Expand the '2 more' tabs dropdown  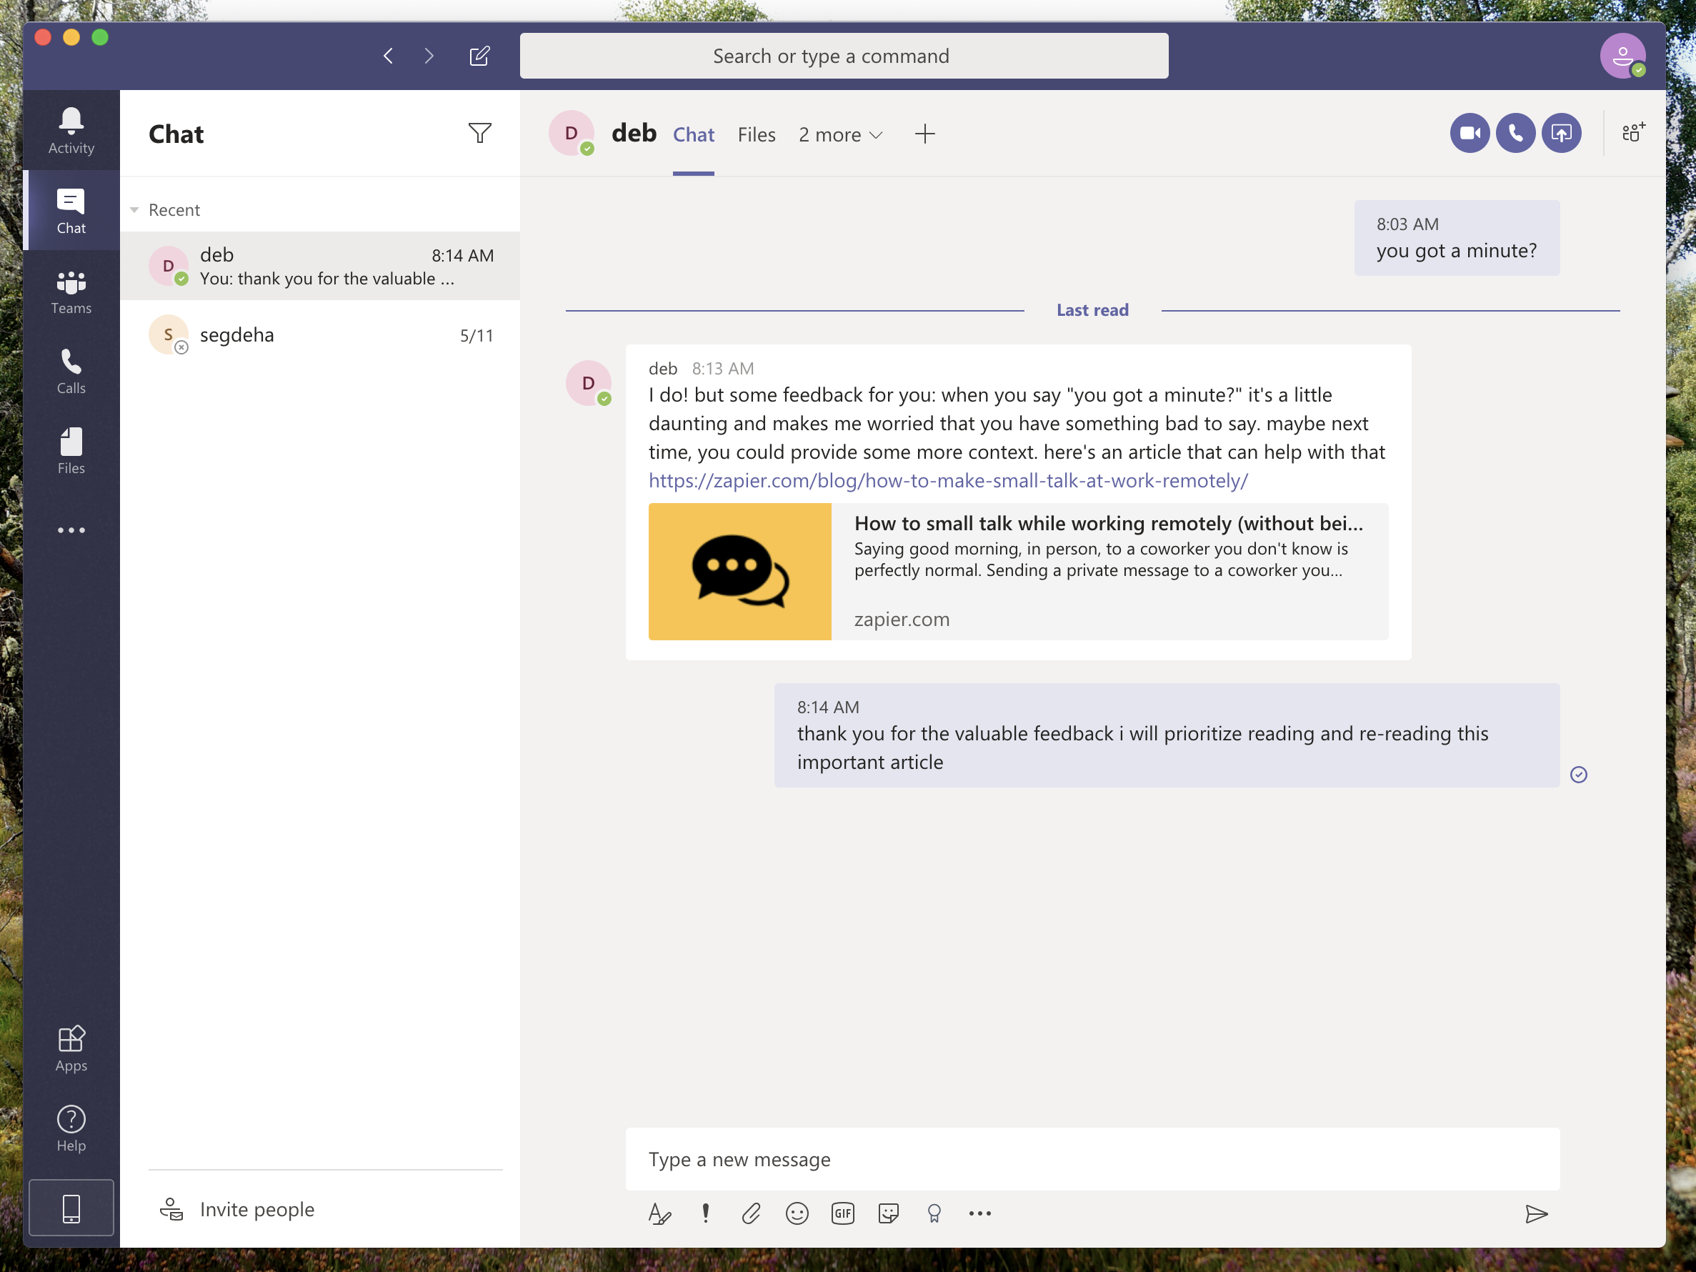pyautogui.click(x=840, y=135)
